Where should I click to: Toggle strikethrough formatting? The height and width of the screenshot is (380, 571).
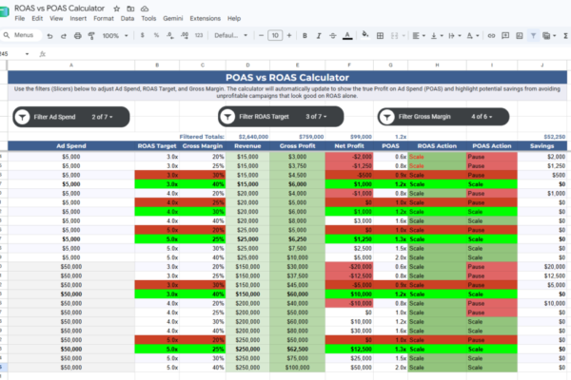(x=333, y=36)
